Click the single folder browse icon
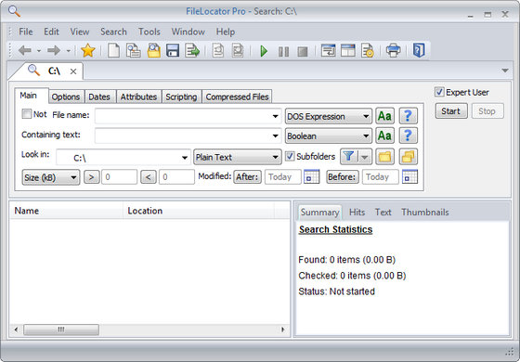The height and width of the screenshot is (362, 520). pos(384,157)
